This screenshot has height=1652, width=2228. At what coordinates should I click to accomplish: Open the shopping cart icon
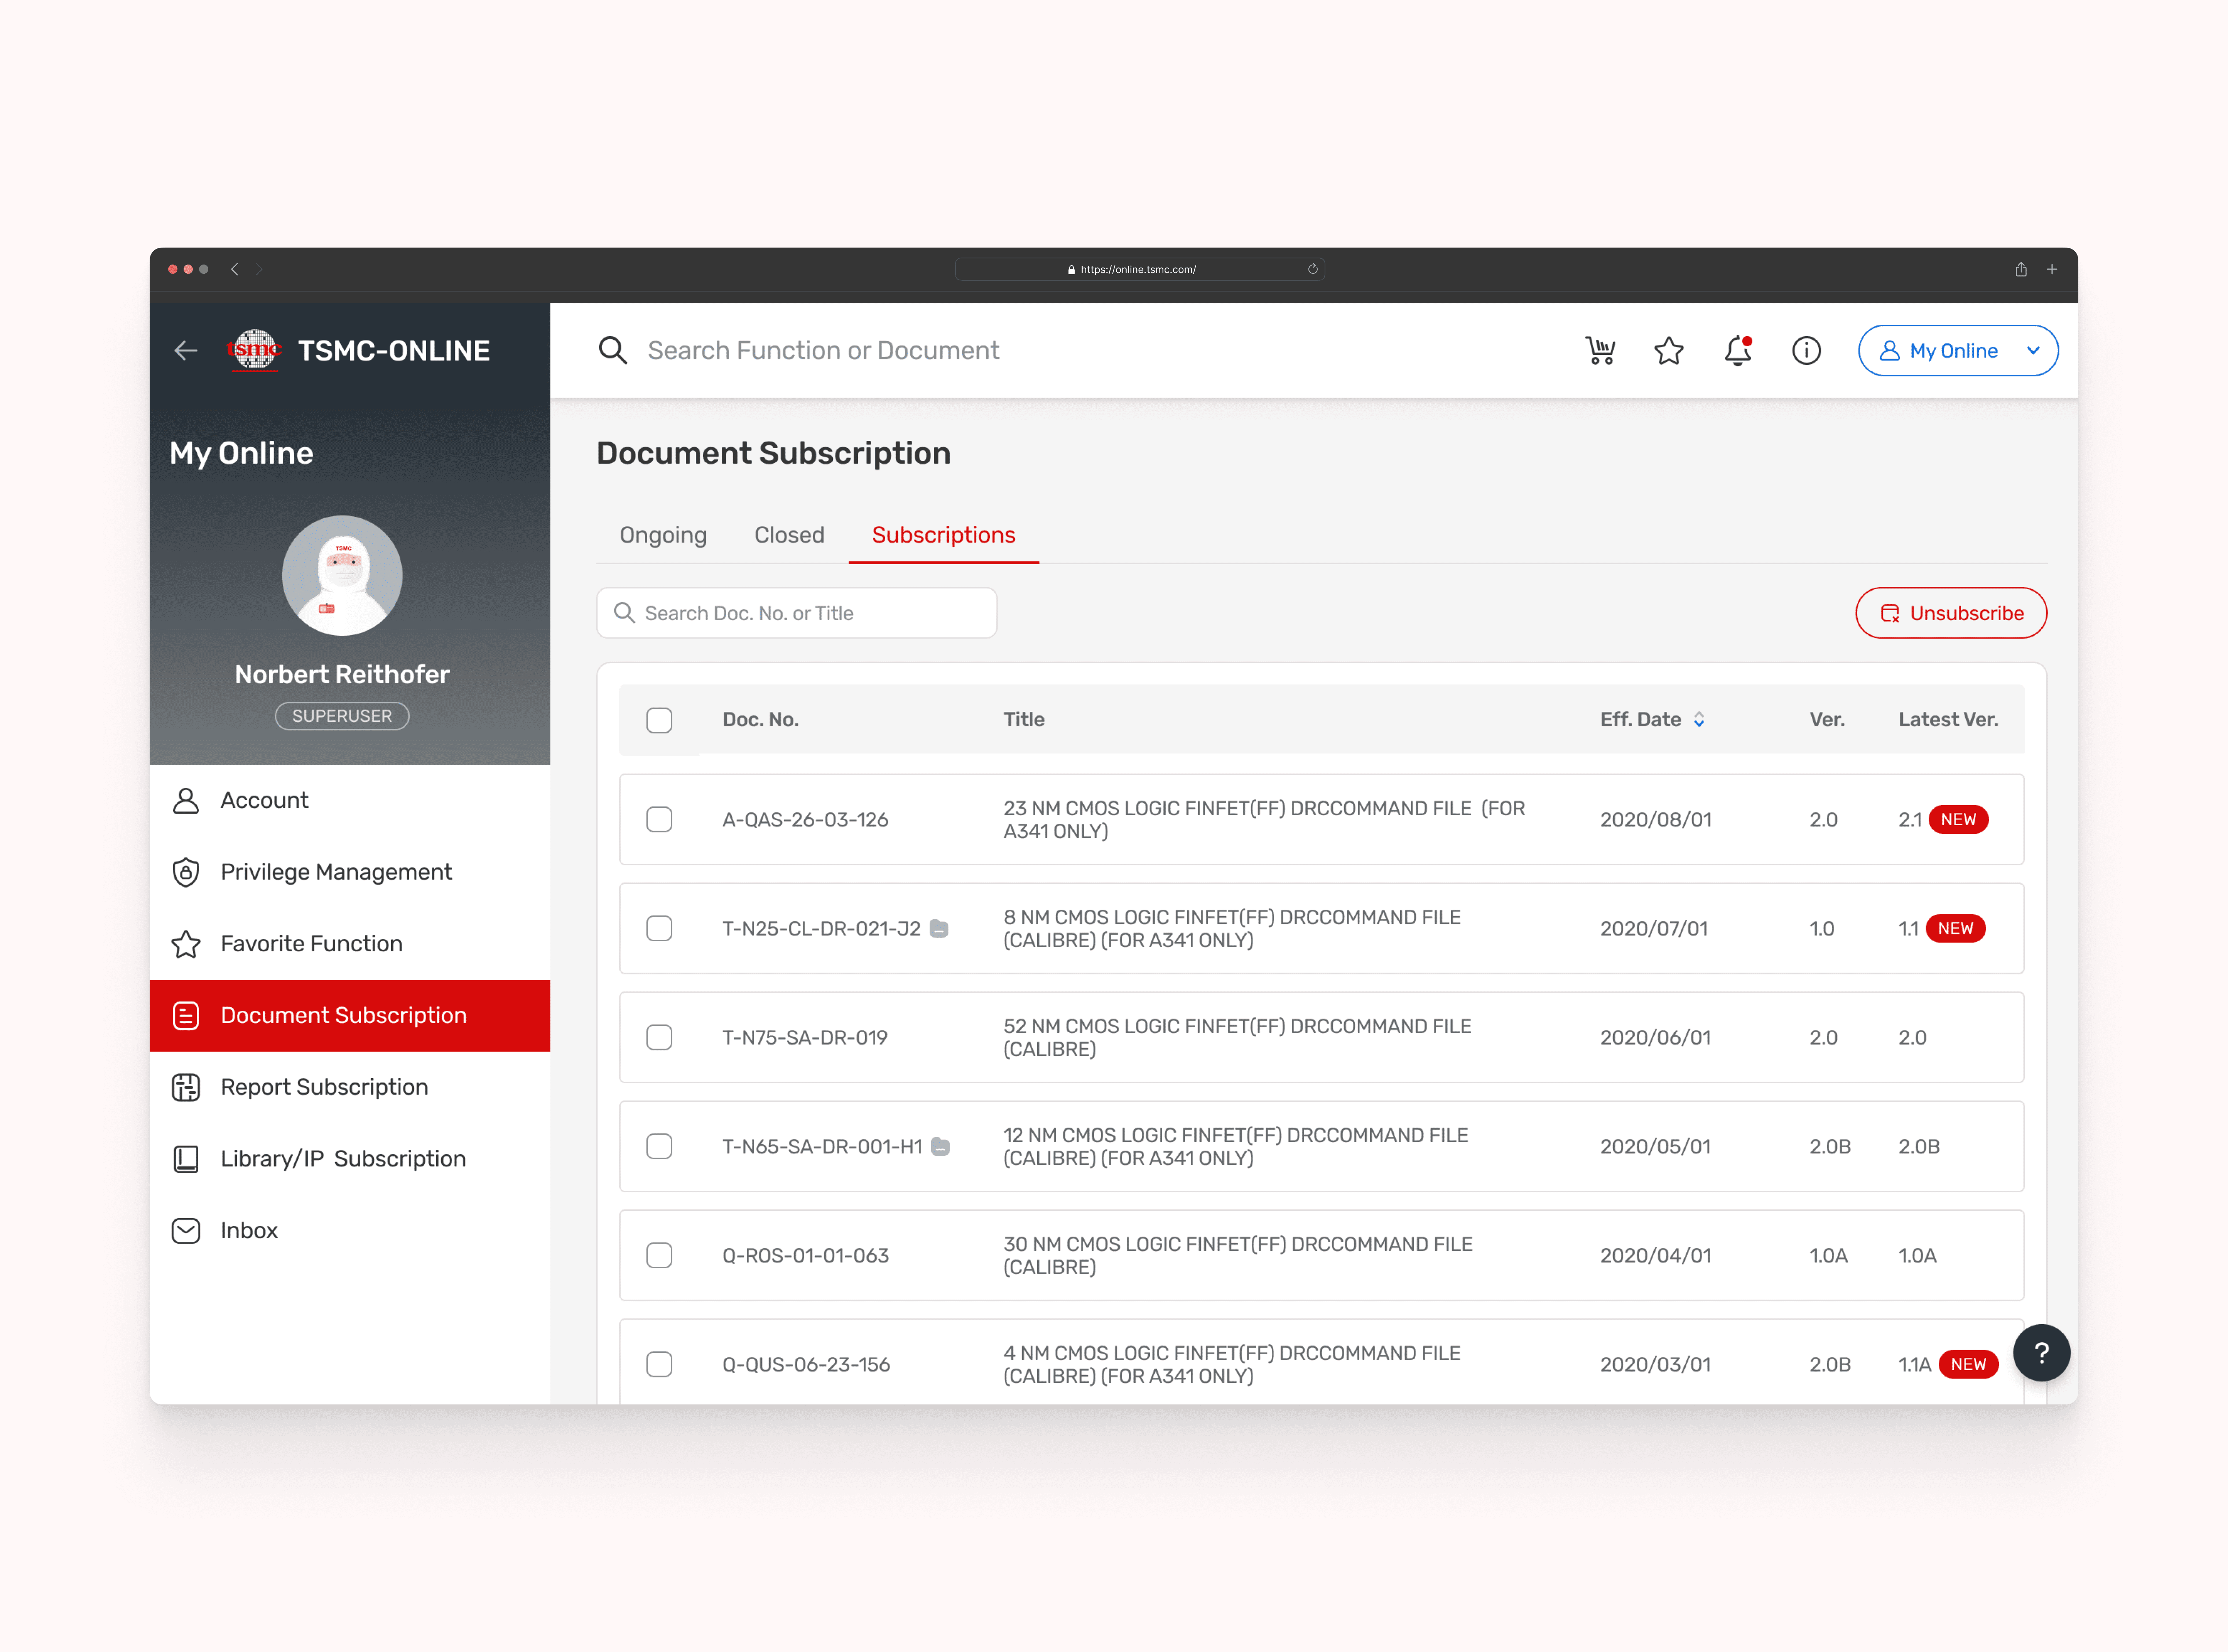pos(1601,351)
